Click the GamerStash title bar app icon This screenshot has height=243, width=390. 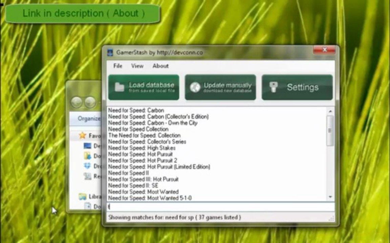[x=110, y=53]
